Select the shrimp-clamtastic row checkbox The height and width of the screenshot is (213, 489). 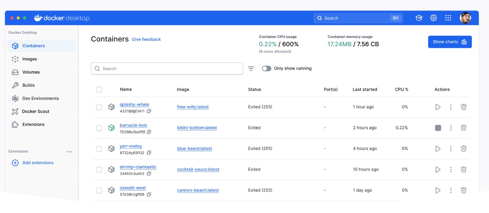coord(99,170)
